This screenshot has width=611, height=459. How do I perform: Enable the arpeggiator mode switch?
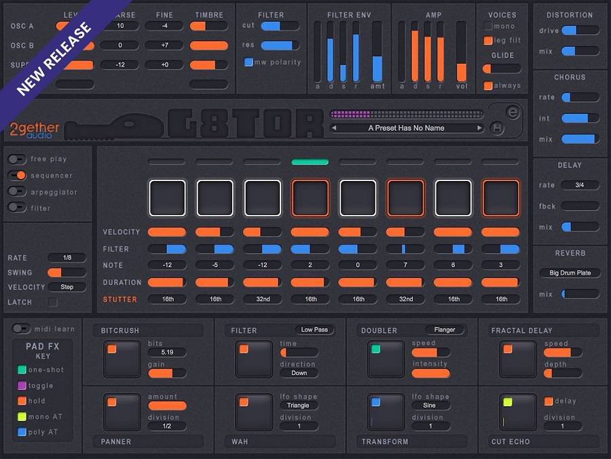[x=18, y=192]
